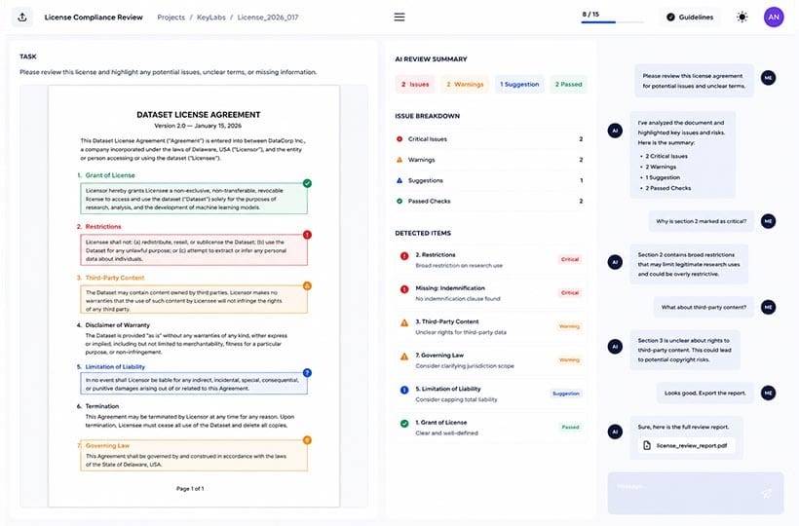The width and height of the screenshot is (799, 526).
Task: Filter by 2 Warnings chip
Action: point(465,85)
